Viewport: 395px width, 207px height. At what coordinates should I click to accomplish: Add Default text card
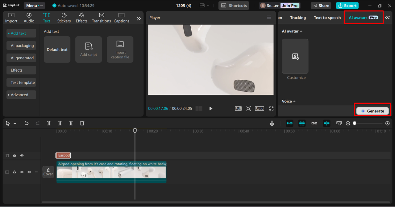[57, 50]
